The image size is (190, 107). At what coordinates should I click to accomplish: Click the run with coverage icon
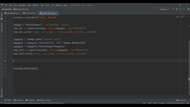coord(180,9)
